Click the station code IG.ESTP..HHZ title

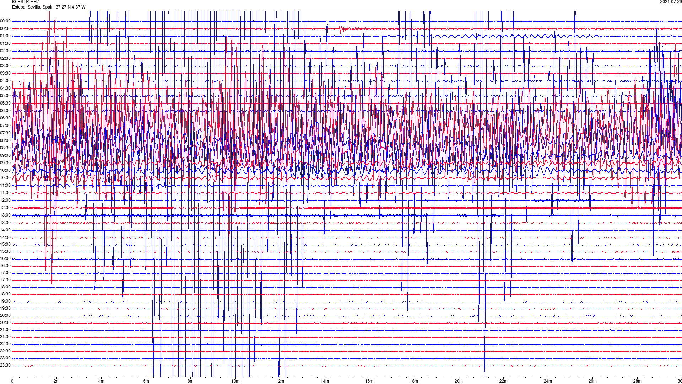coord(26,2)
